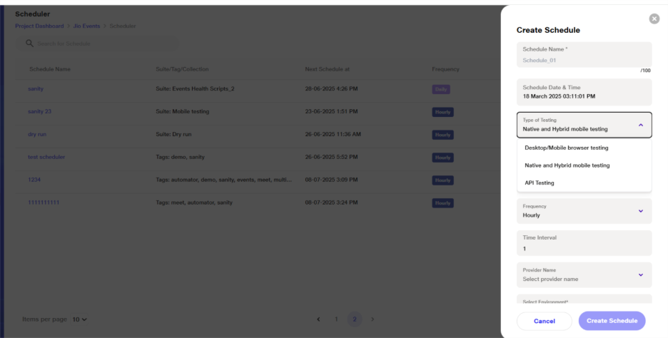Click 08-07-2025 3:09 PM cell
Viewport: 668px width, 338px height.
tap(331, 180)
